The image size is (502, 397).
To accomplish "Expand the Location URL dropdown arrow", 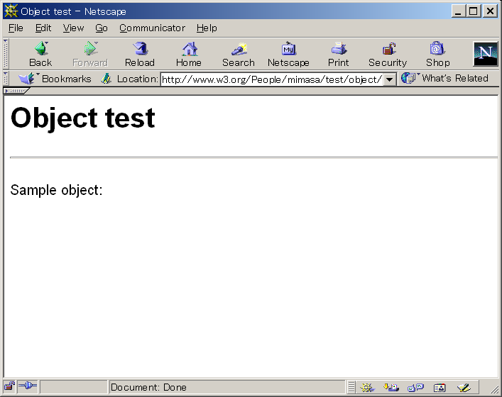I will click(390, 79).
